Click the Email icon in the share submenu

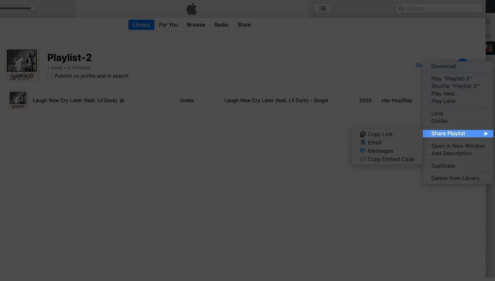[363, 142]
